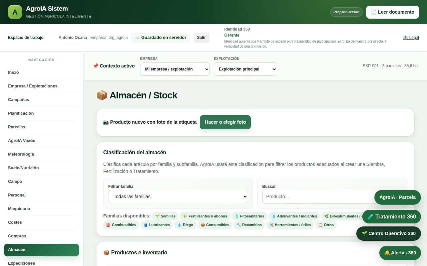Click the Preproducción badge

(346, 12)
